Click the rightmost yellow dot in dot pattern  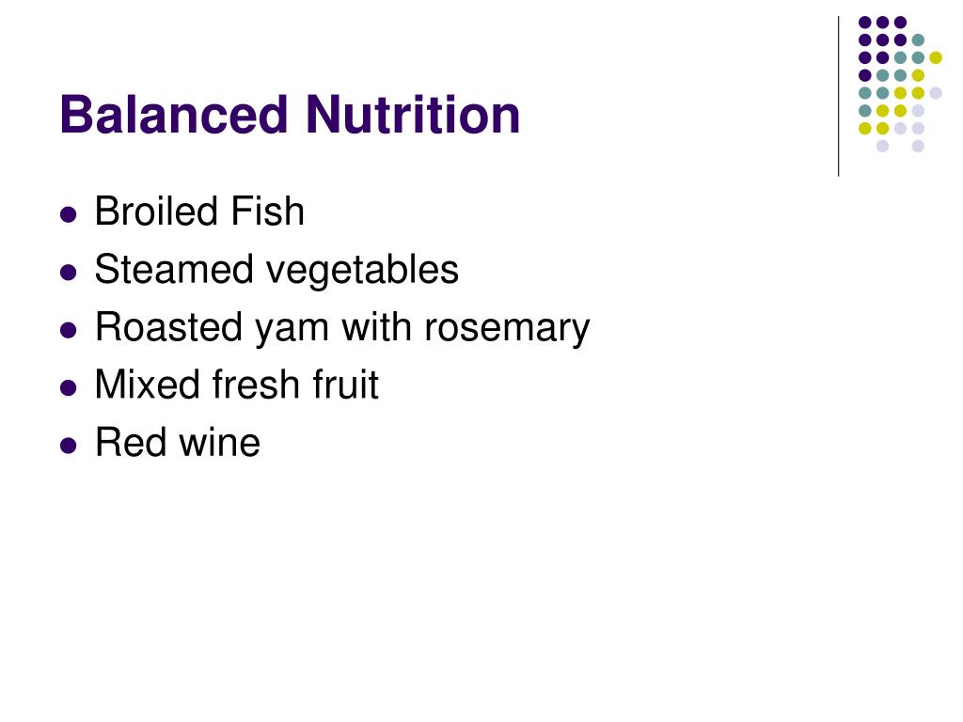[936, 57]
